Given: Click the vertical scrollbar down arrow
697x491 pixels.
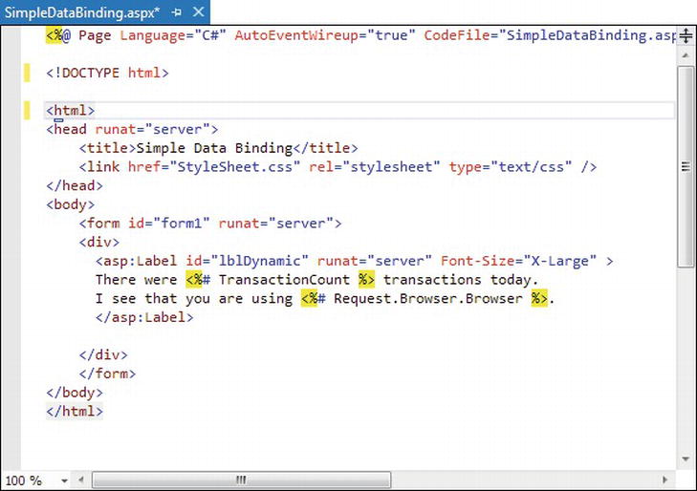Looking at the screenshot, I should point(686,460).
